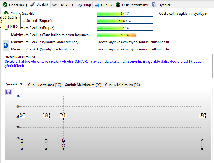Open the S.M.A.R.T. tab
This screenshot has height=163, width=214.
[x=63, y=5]
